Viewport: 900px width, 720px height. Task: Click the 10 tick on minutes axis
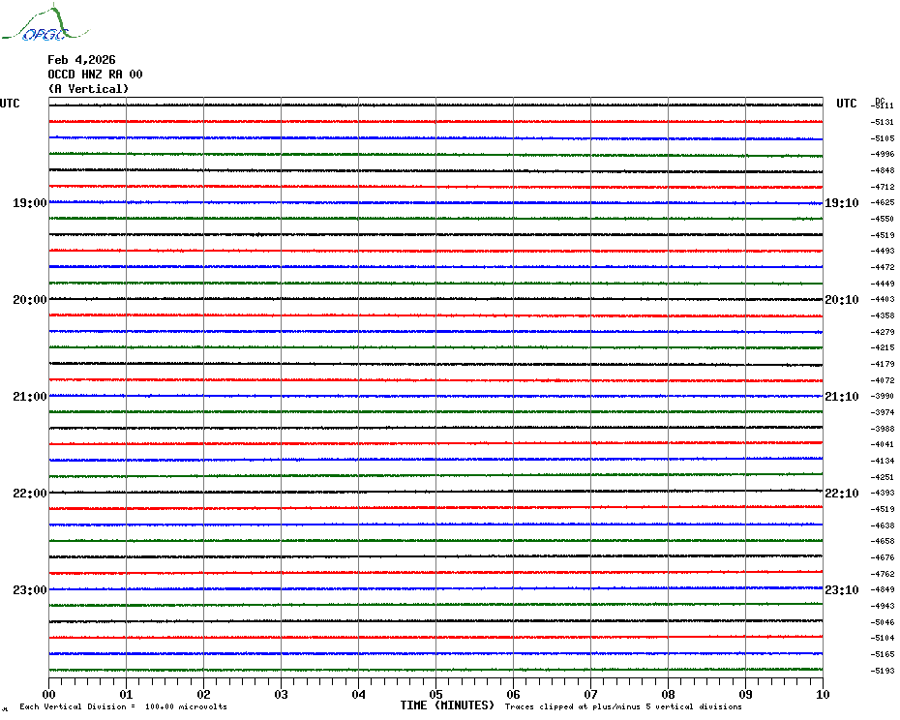[x=822, y=694]
